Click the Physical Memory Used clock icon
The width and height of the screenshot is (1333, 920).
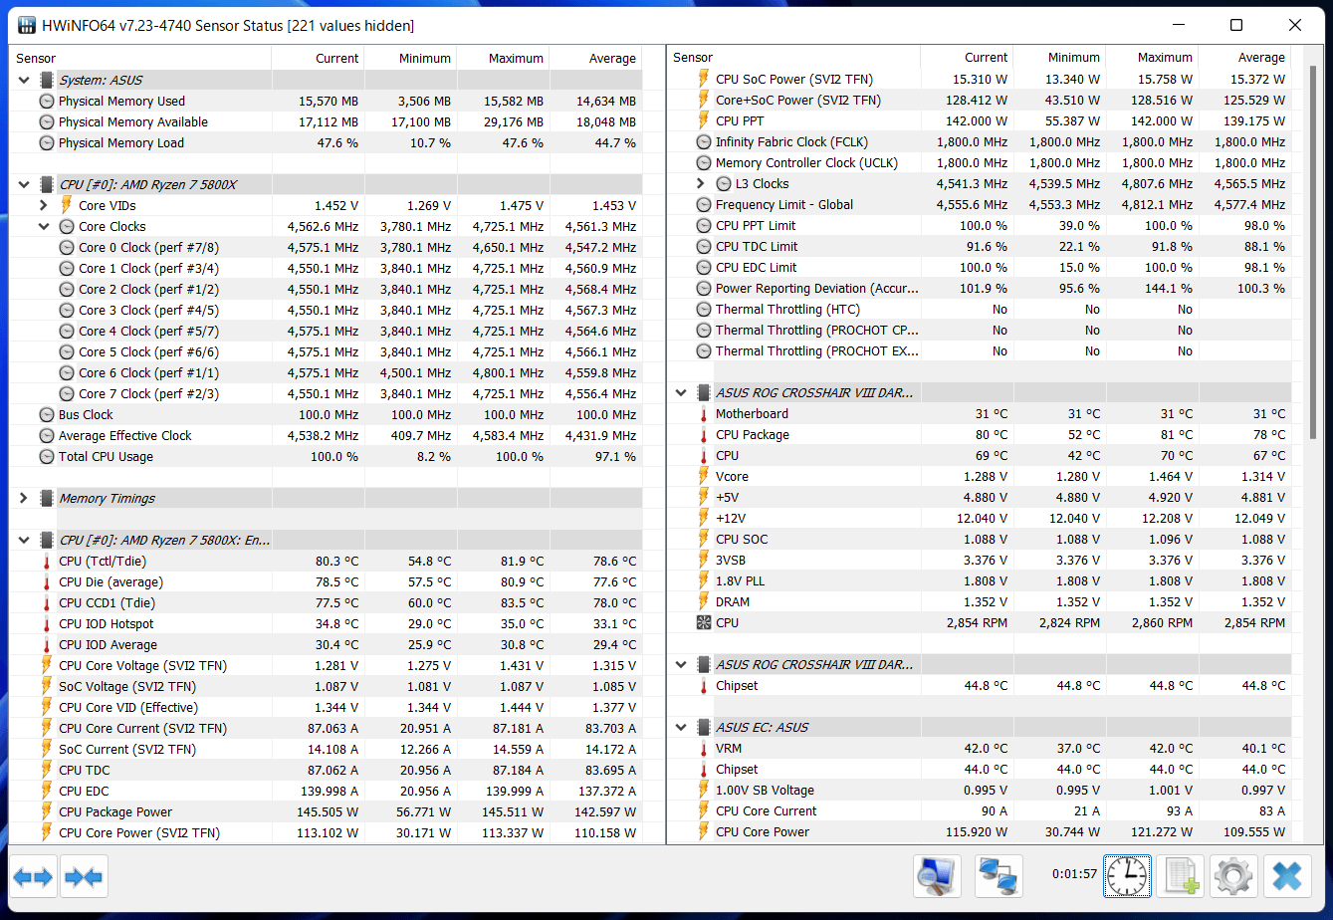coord(47,102)
